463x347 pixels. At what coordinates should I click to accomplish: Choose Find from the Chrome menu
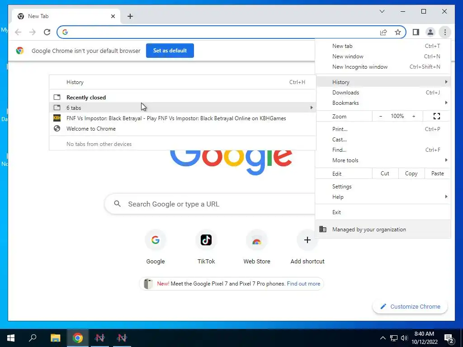click(x=383, y=150)
